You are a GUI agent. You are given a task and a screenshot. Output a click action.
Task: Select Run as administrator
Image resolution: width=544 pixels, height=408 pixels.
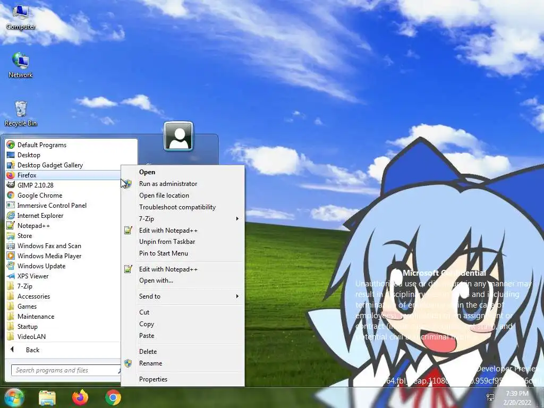pyautogui.click(x=183, y=184)
